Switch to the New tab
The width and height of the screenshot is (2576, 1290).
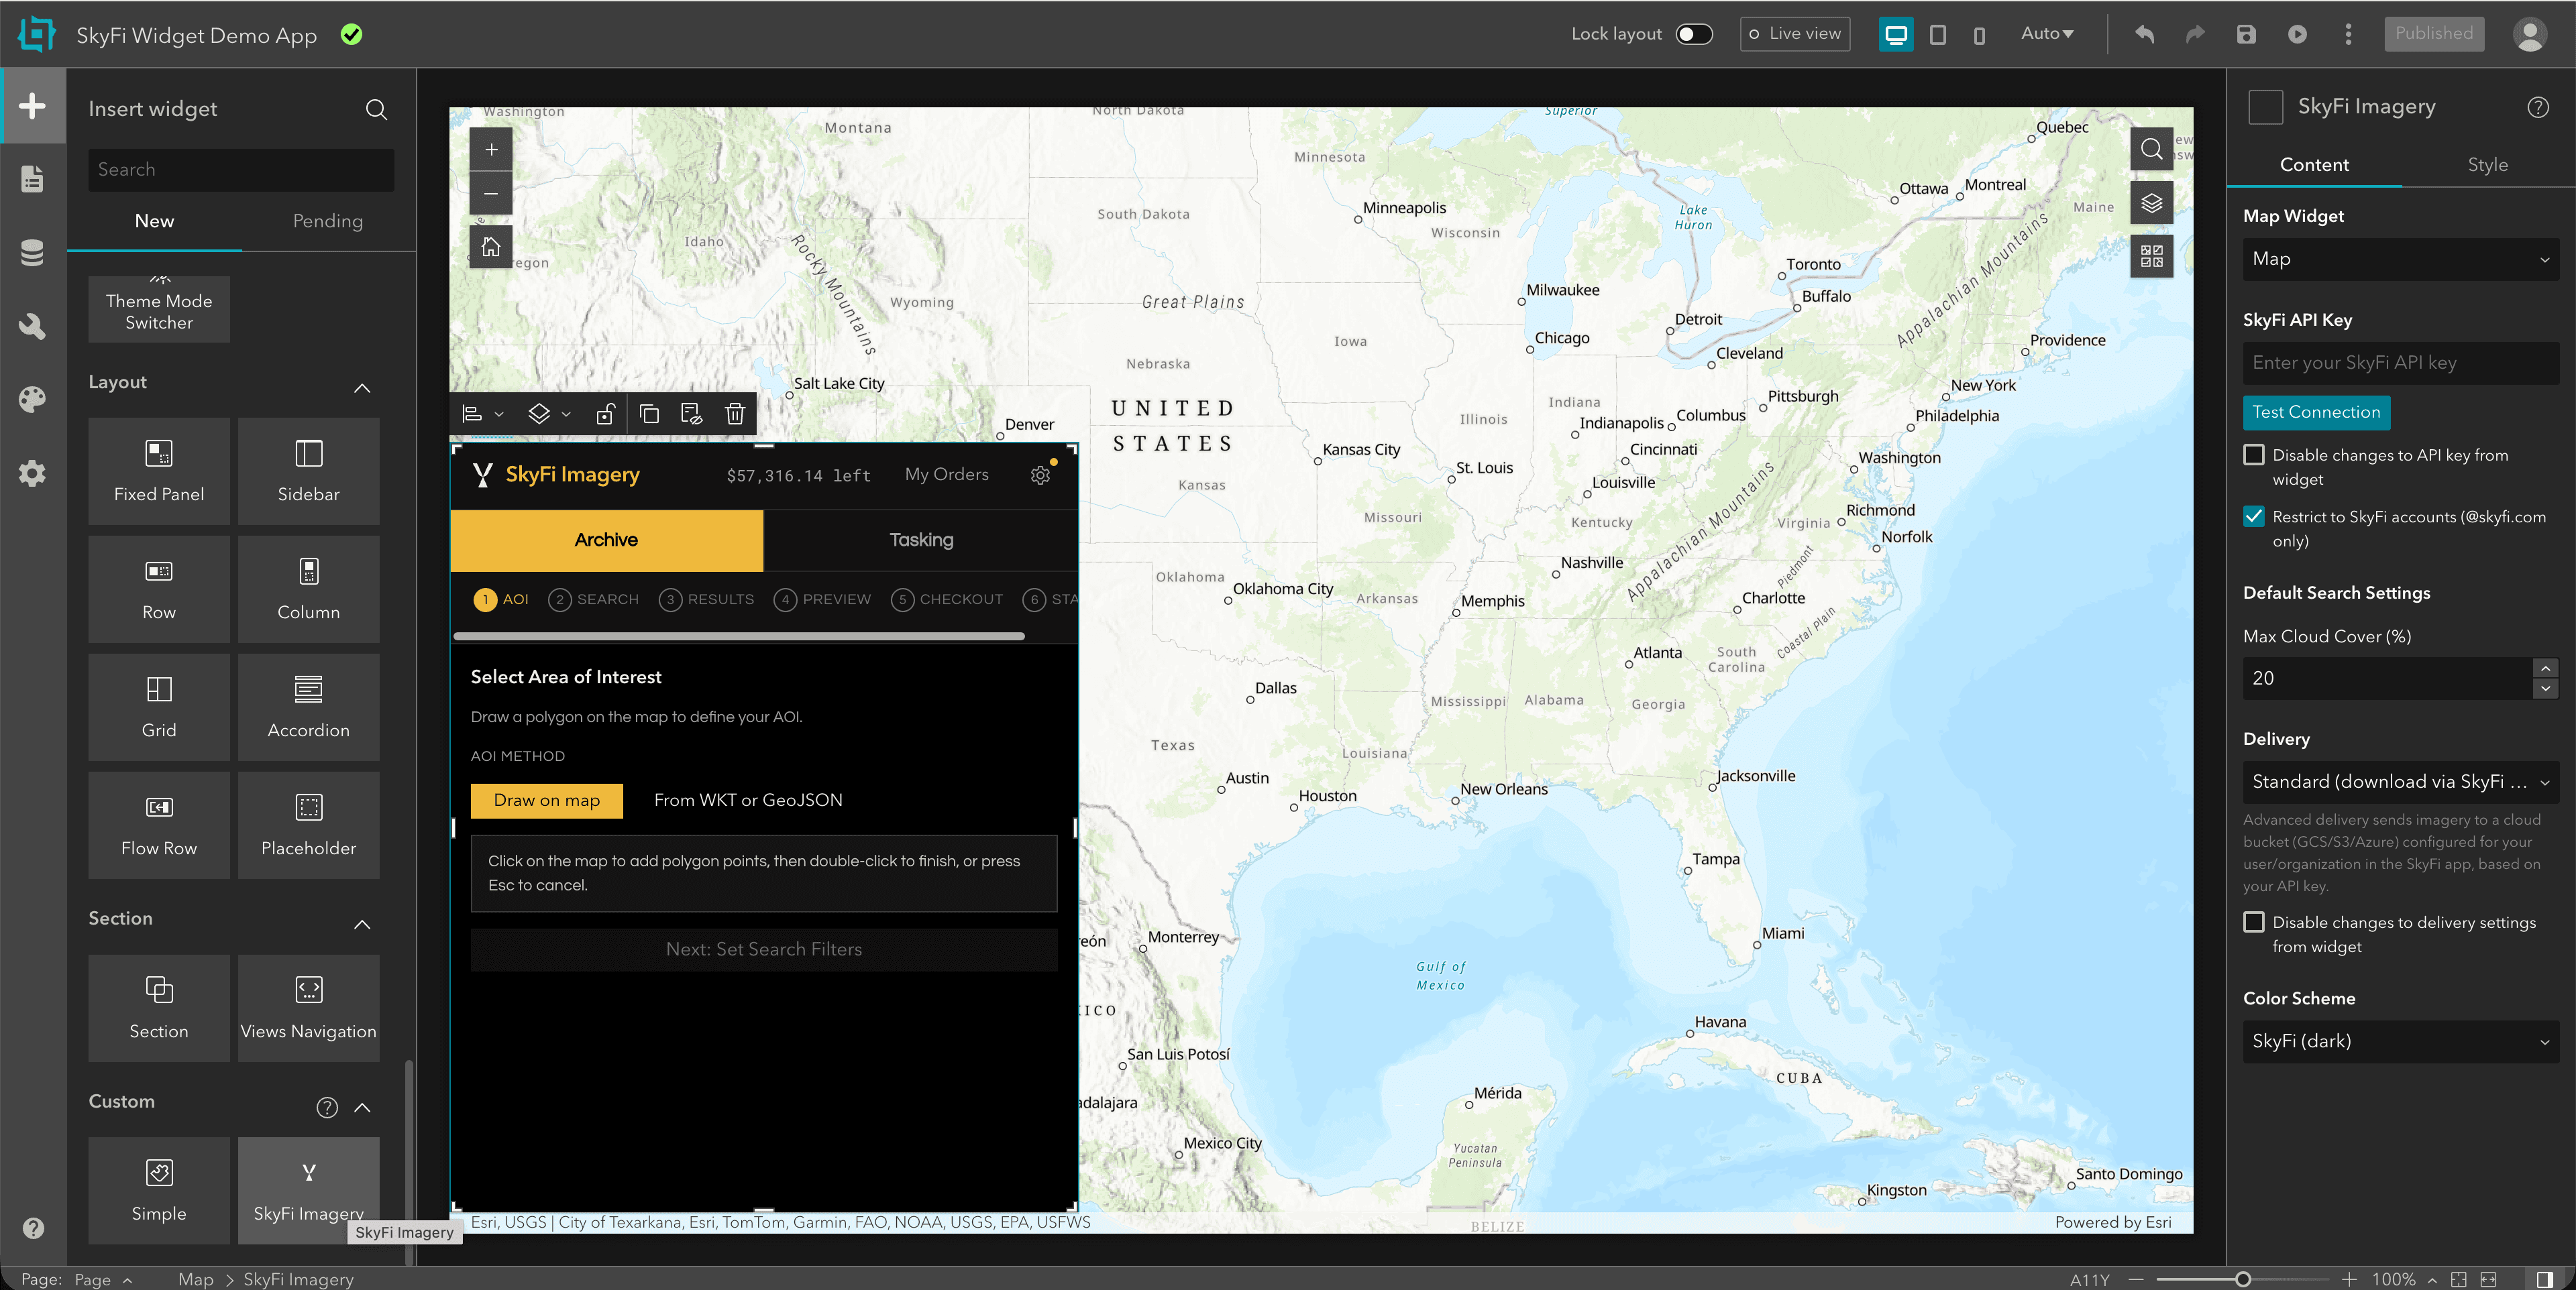click(x=154, y=221)
